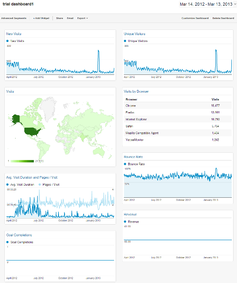Image resolution: width=237 pixels, height=283 pixels.
Task: Open the date range dropdown
Action: 208,4
